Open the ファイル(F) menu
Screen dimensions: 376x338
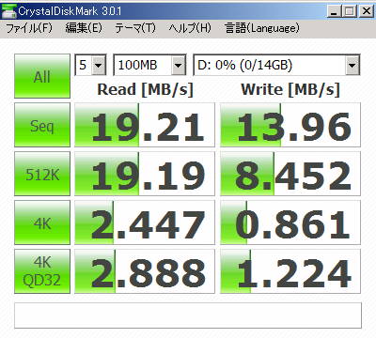(29, 28)
